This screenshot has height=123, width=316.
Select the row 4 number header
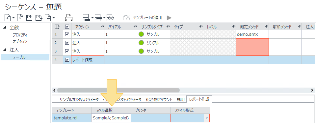pos(57,60)
